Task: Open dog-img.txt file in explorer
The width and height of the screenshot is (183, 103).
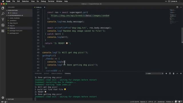Action: (14, 23)
